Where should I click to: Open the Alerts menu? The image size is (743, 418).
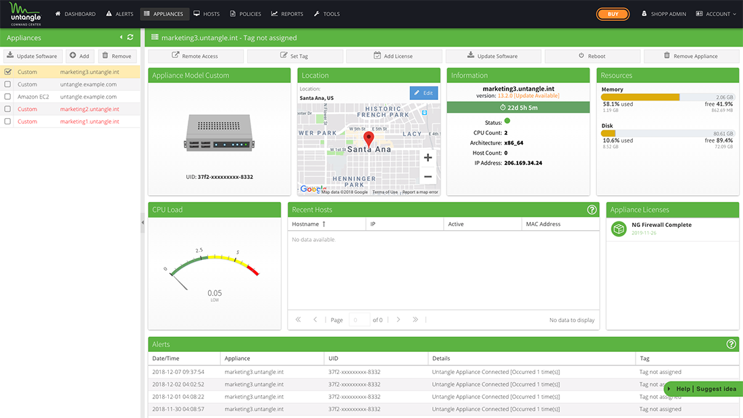(120, 14)
